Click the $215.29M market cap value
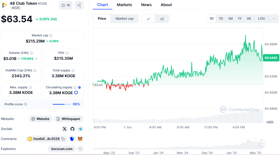Image resolution: width=280 pixels, height=155 pixels. click(35, 41)
